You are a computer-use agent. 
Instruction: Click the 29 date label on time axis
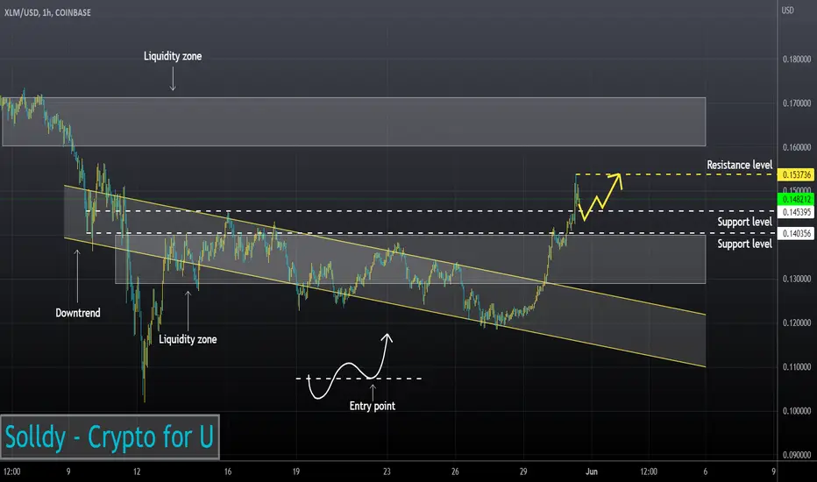[523, 471]
